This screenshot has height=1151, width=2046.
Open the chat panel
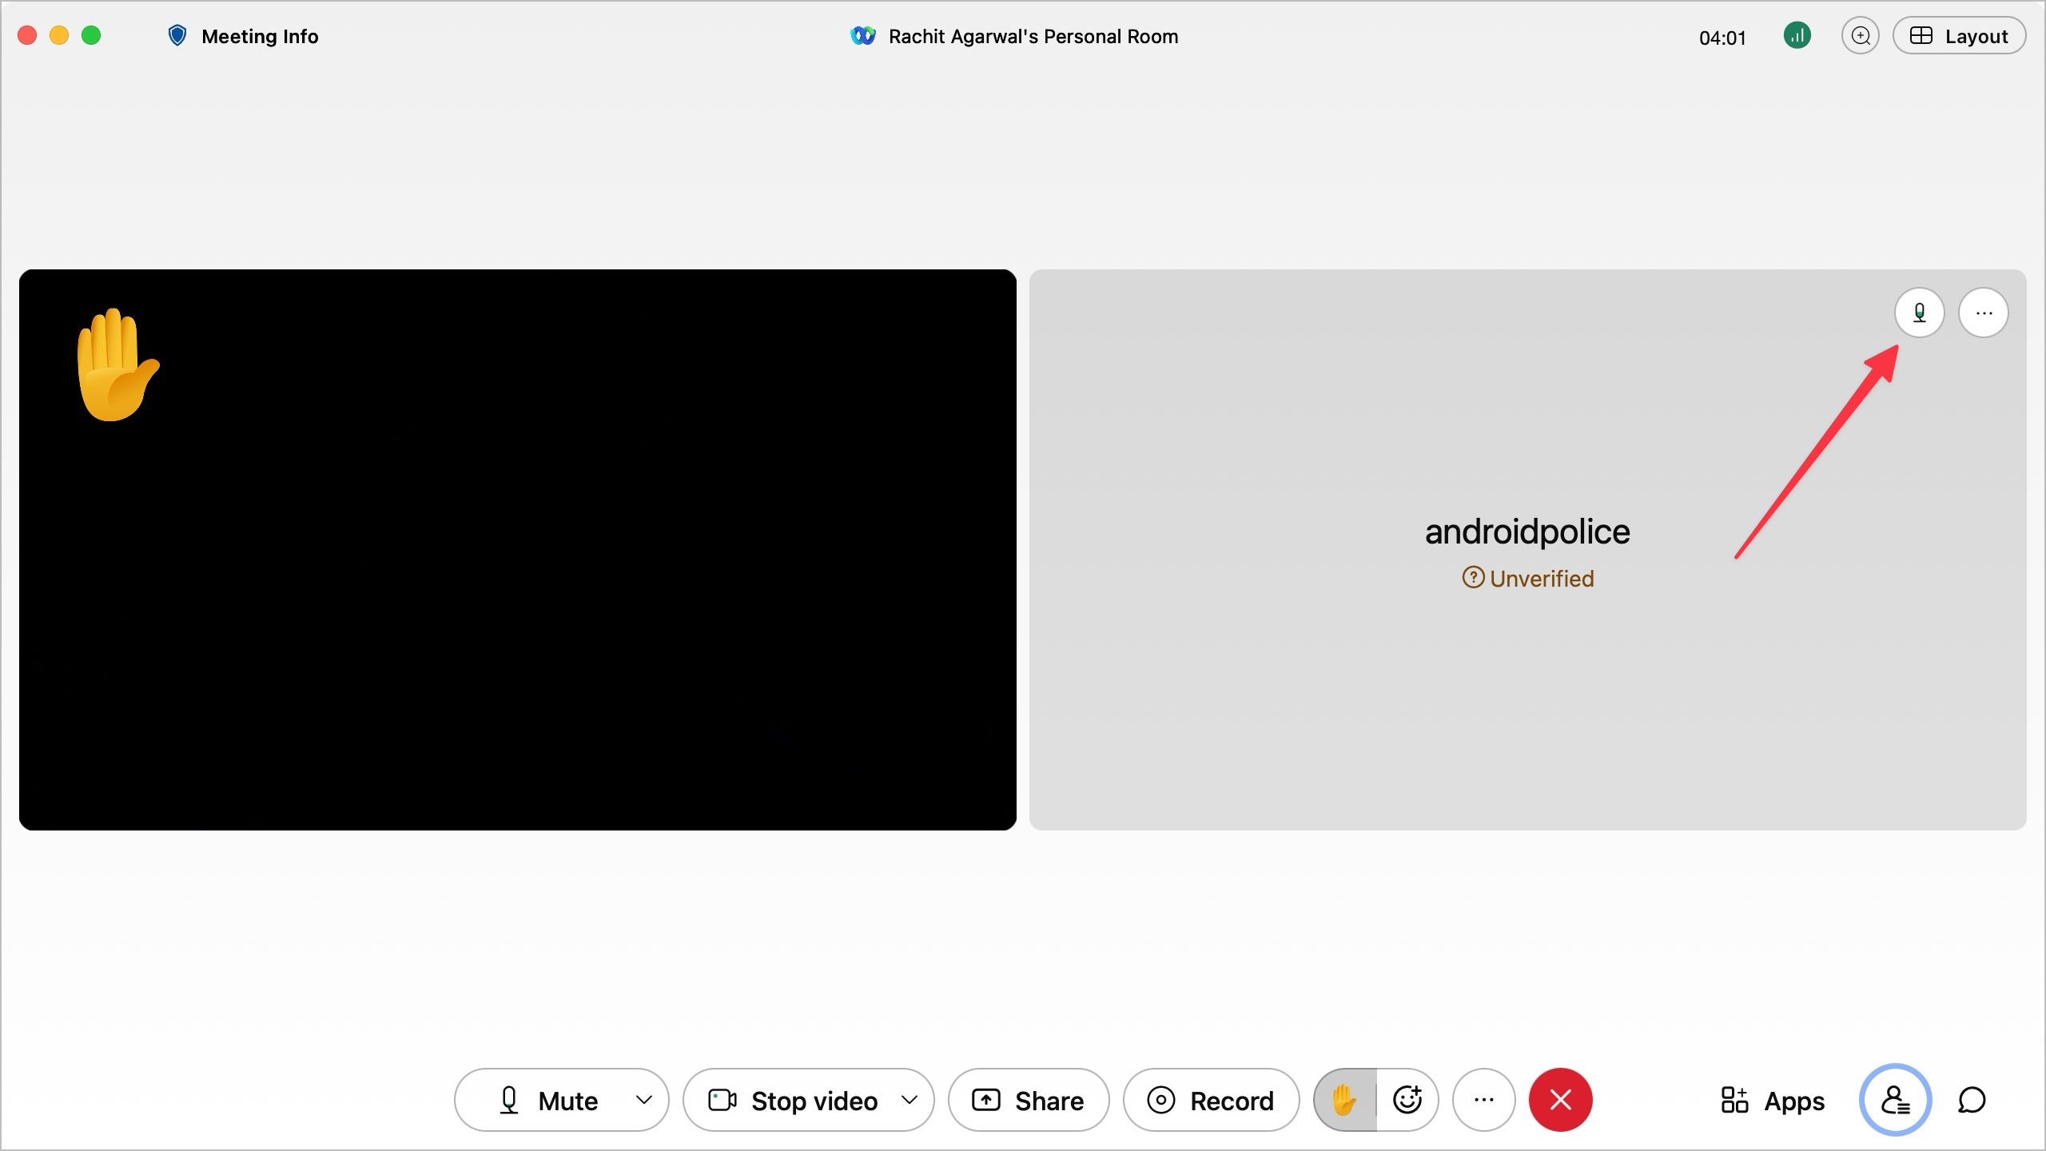click(x=1972, y=1101)
